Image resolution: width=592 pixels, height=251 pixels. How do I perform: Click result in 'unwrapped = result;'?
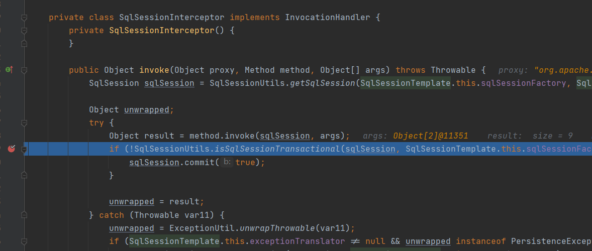click(184, 202)
